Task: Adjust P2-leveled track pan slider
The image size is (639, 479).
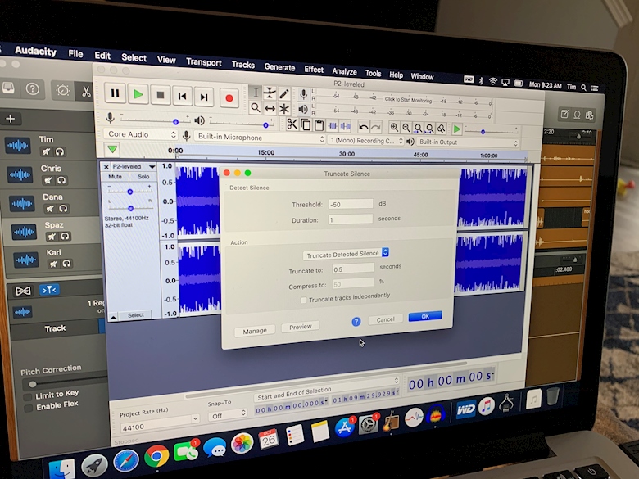Action: pos(130,208)
